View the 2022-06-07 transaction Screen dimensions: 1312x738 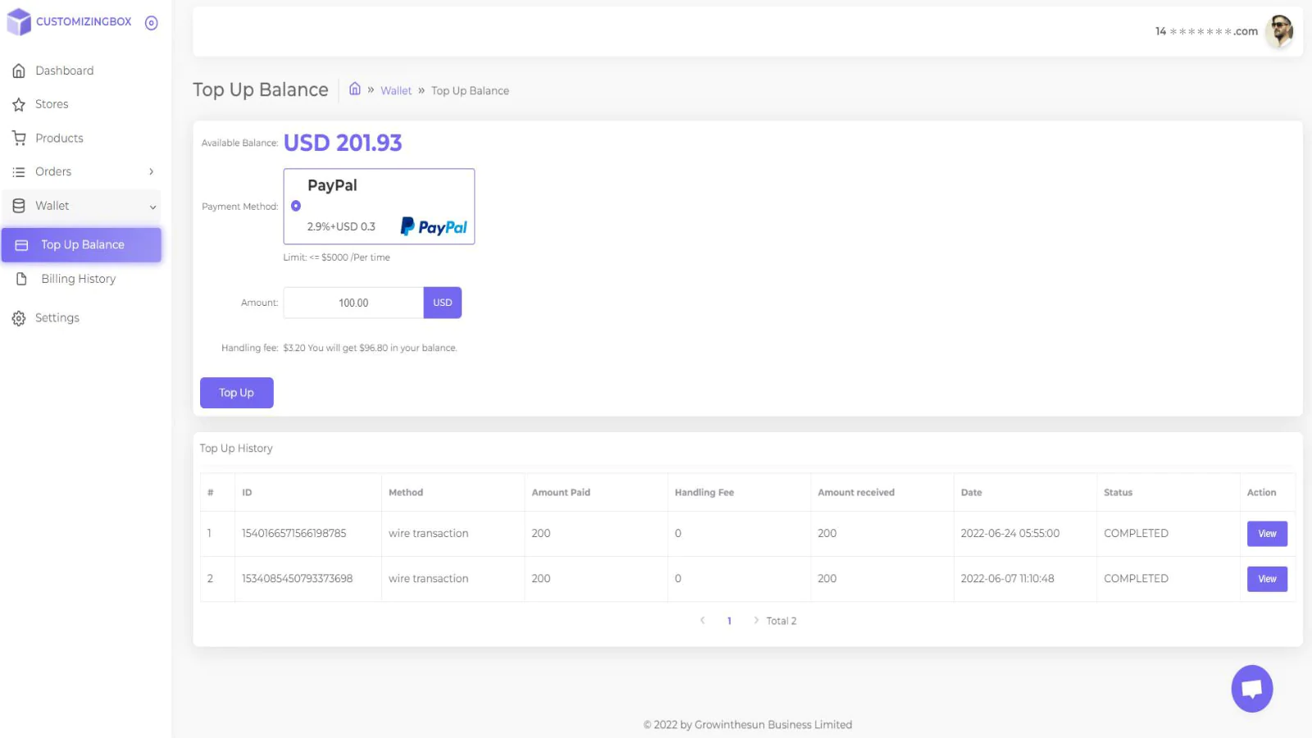coord(1267,579)
